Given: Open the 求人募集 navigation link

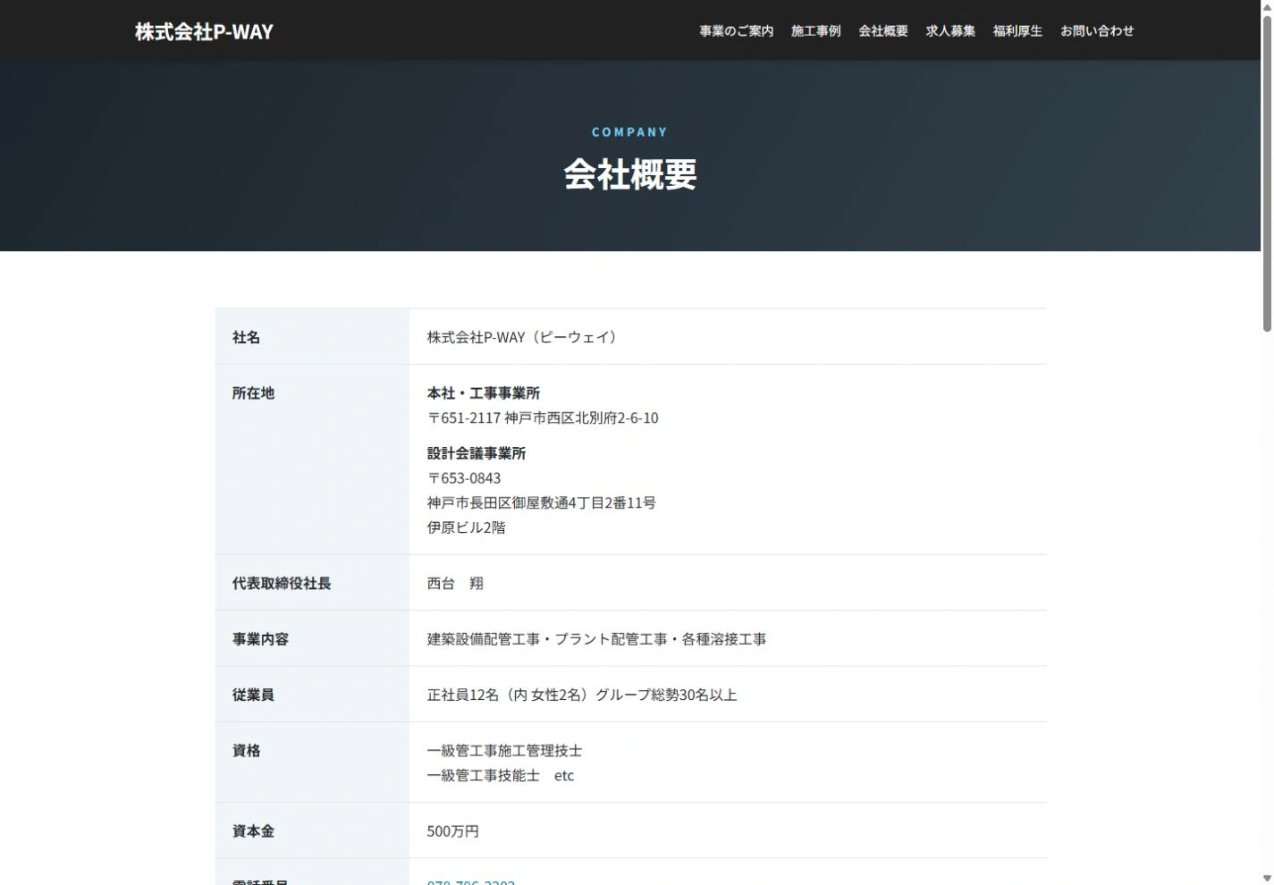Looking at the screenshot, I should [x=950, y=31].
